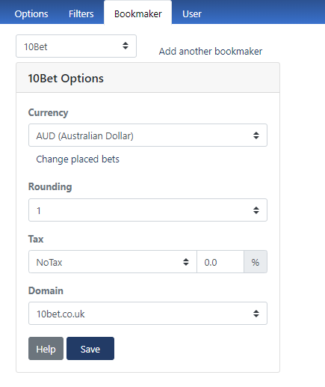Click the arrows icon in the Rounding field
Screen dimensions: 325x387
point(256,210)
